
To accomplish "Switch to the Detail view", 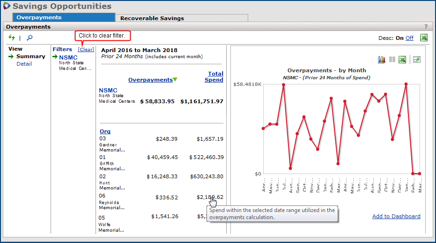I will (x=24, y=64).
